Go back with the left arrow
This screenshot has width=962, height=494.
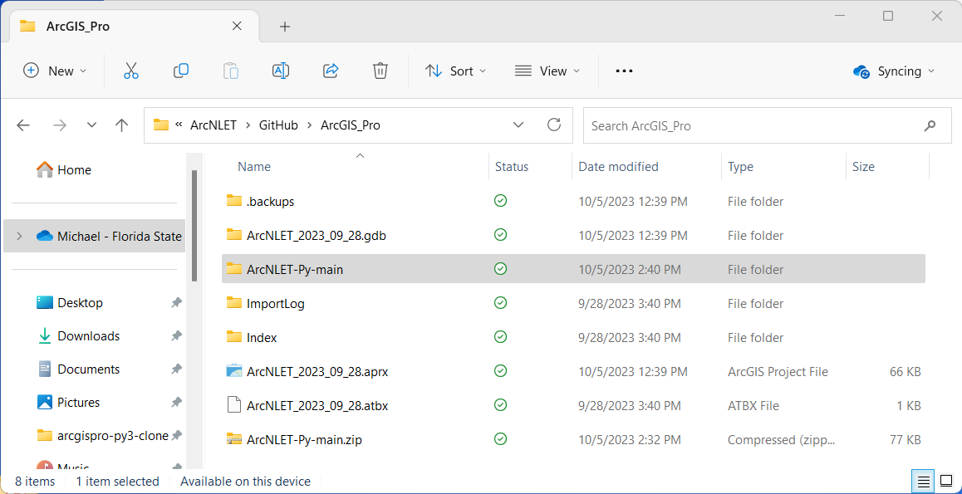click(x=23, y=125)
